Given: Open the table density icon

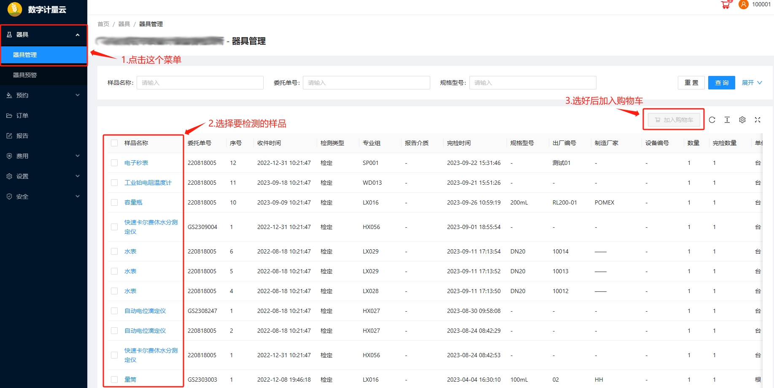Looking at the screenshot, I should click(x=727, y=120).
